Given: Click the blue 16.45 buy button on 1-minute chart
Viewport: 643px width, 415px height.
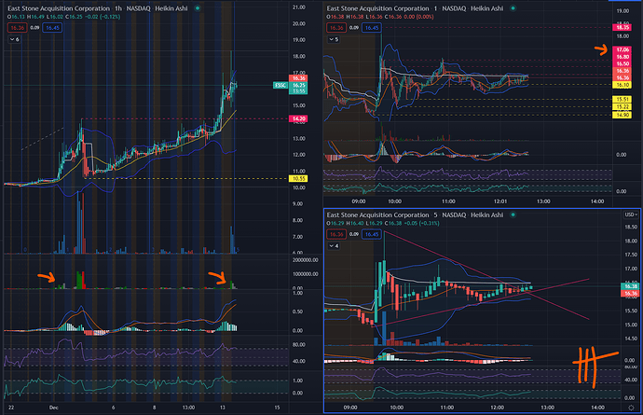Looking at the screenshot, I should pyautogui.click(x=372, y=28).
